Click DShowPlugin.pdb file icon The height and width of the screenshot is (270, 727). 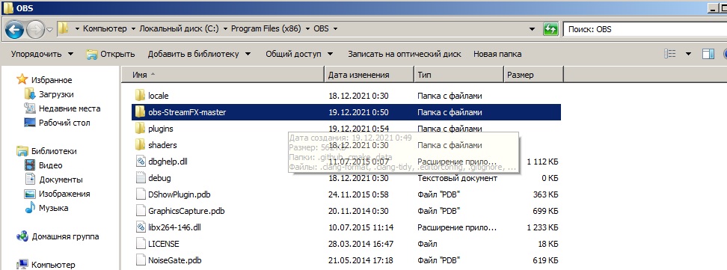click(x=141, y=194)
